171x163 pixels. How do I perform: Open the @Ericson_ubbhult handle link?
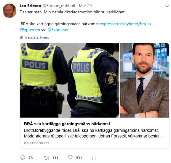(59, 6)
